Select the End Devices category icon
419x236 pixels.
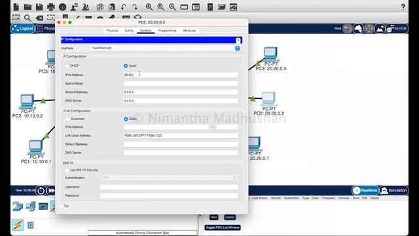pyautogui.click(x=31, y=206)
